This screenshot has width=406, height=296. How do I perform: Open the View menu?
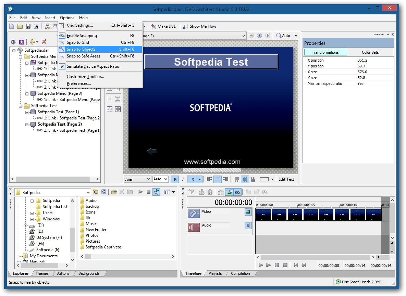click(36, 18)
